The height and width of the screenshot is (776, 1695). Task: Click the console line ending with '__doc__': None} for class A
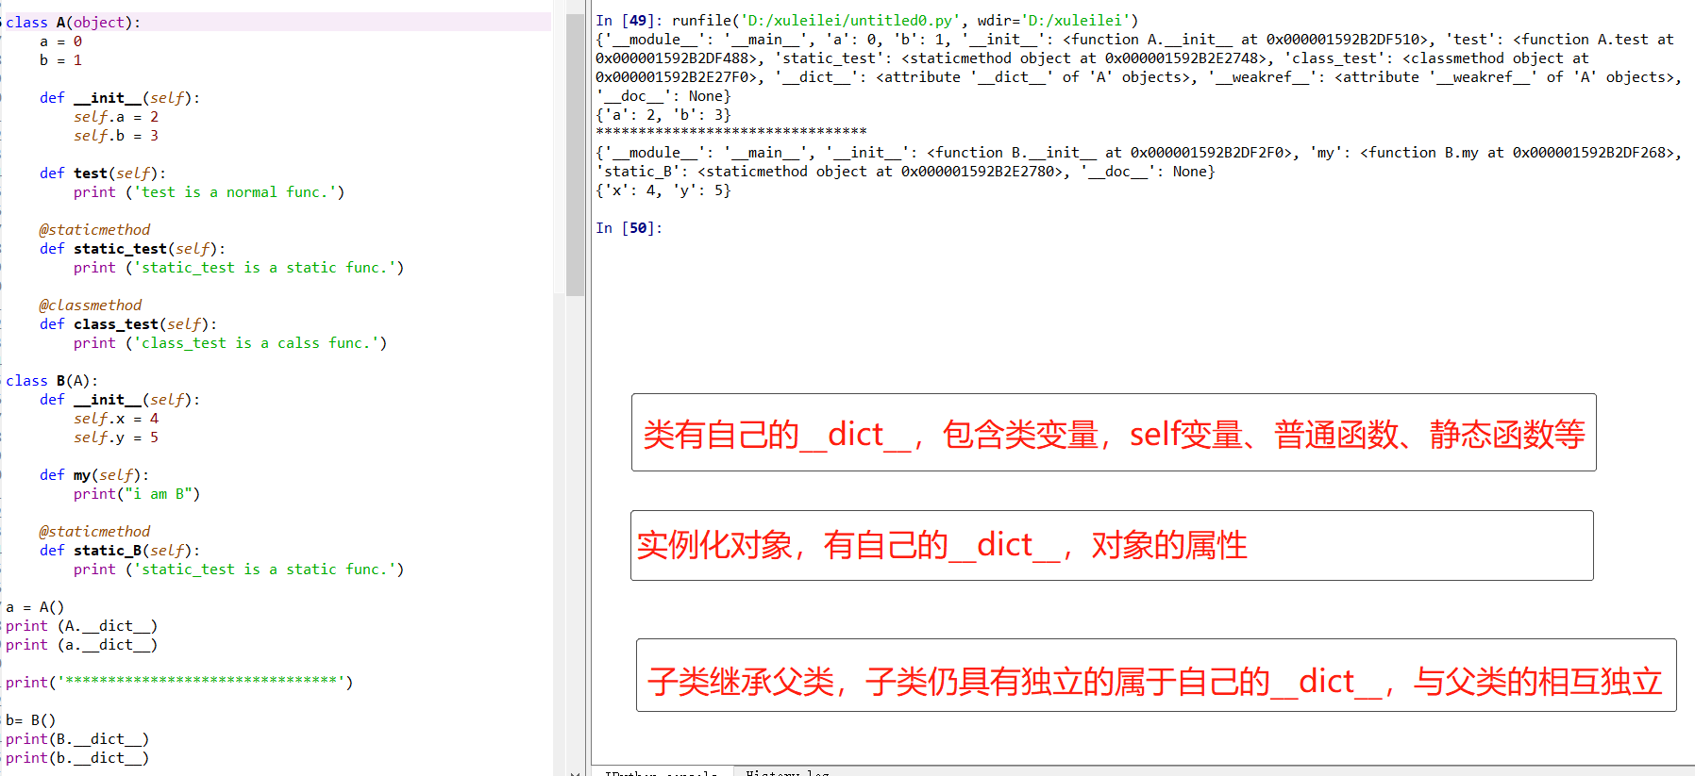click(663, 96)
